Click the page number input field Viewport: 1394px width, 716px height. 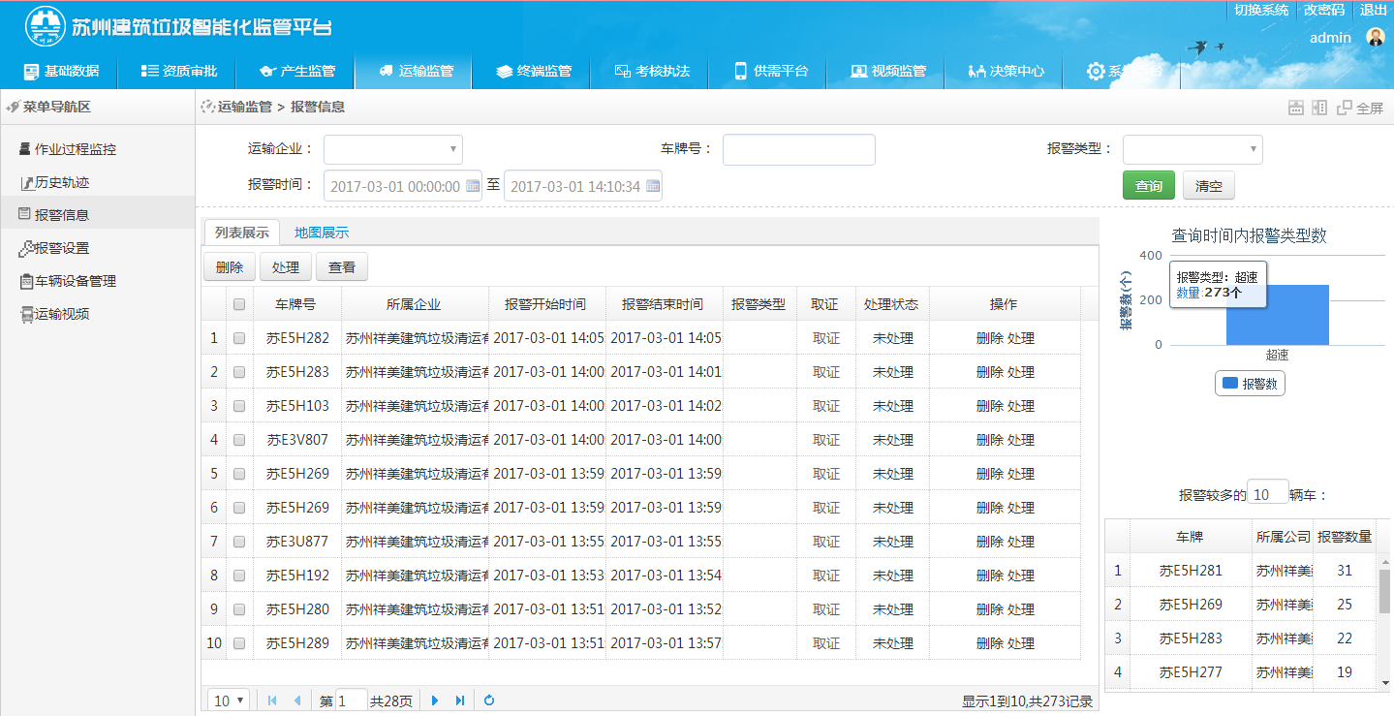(352, 700)
